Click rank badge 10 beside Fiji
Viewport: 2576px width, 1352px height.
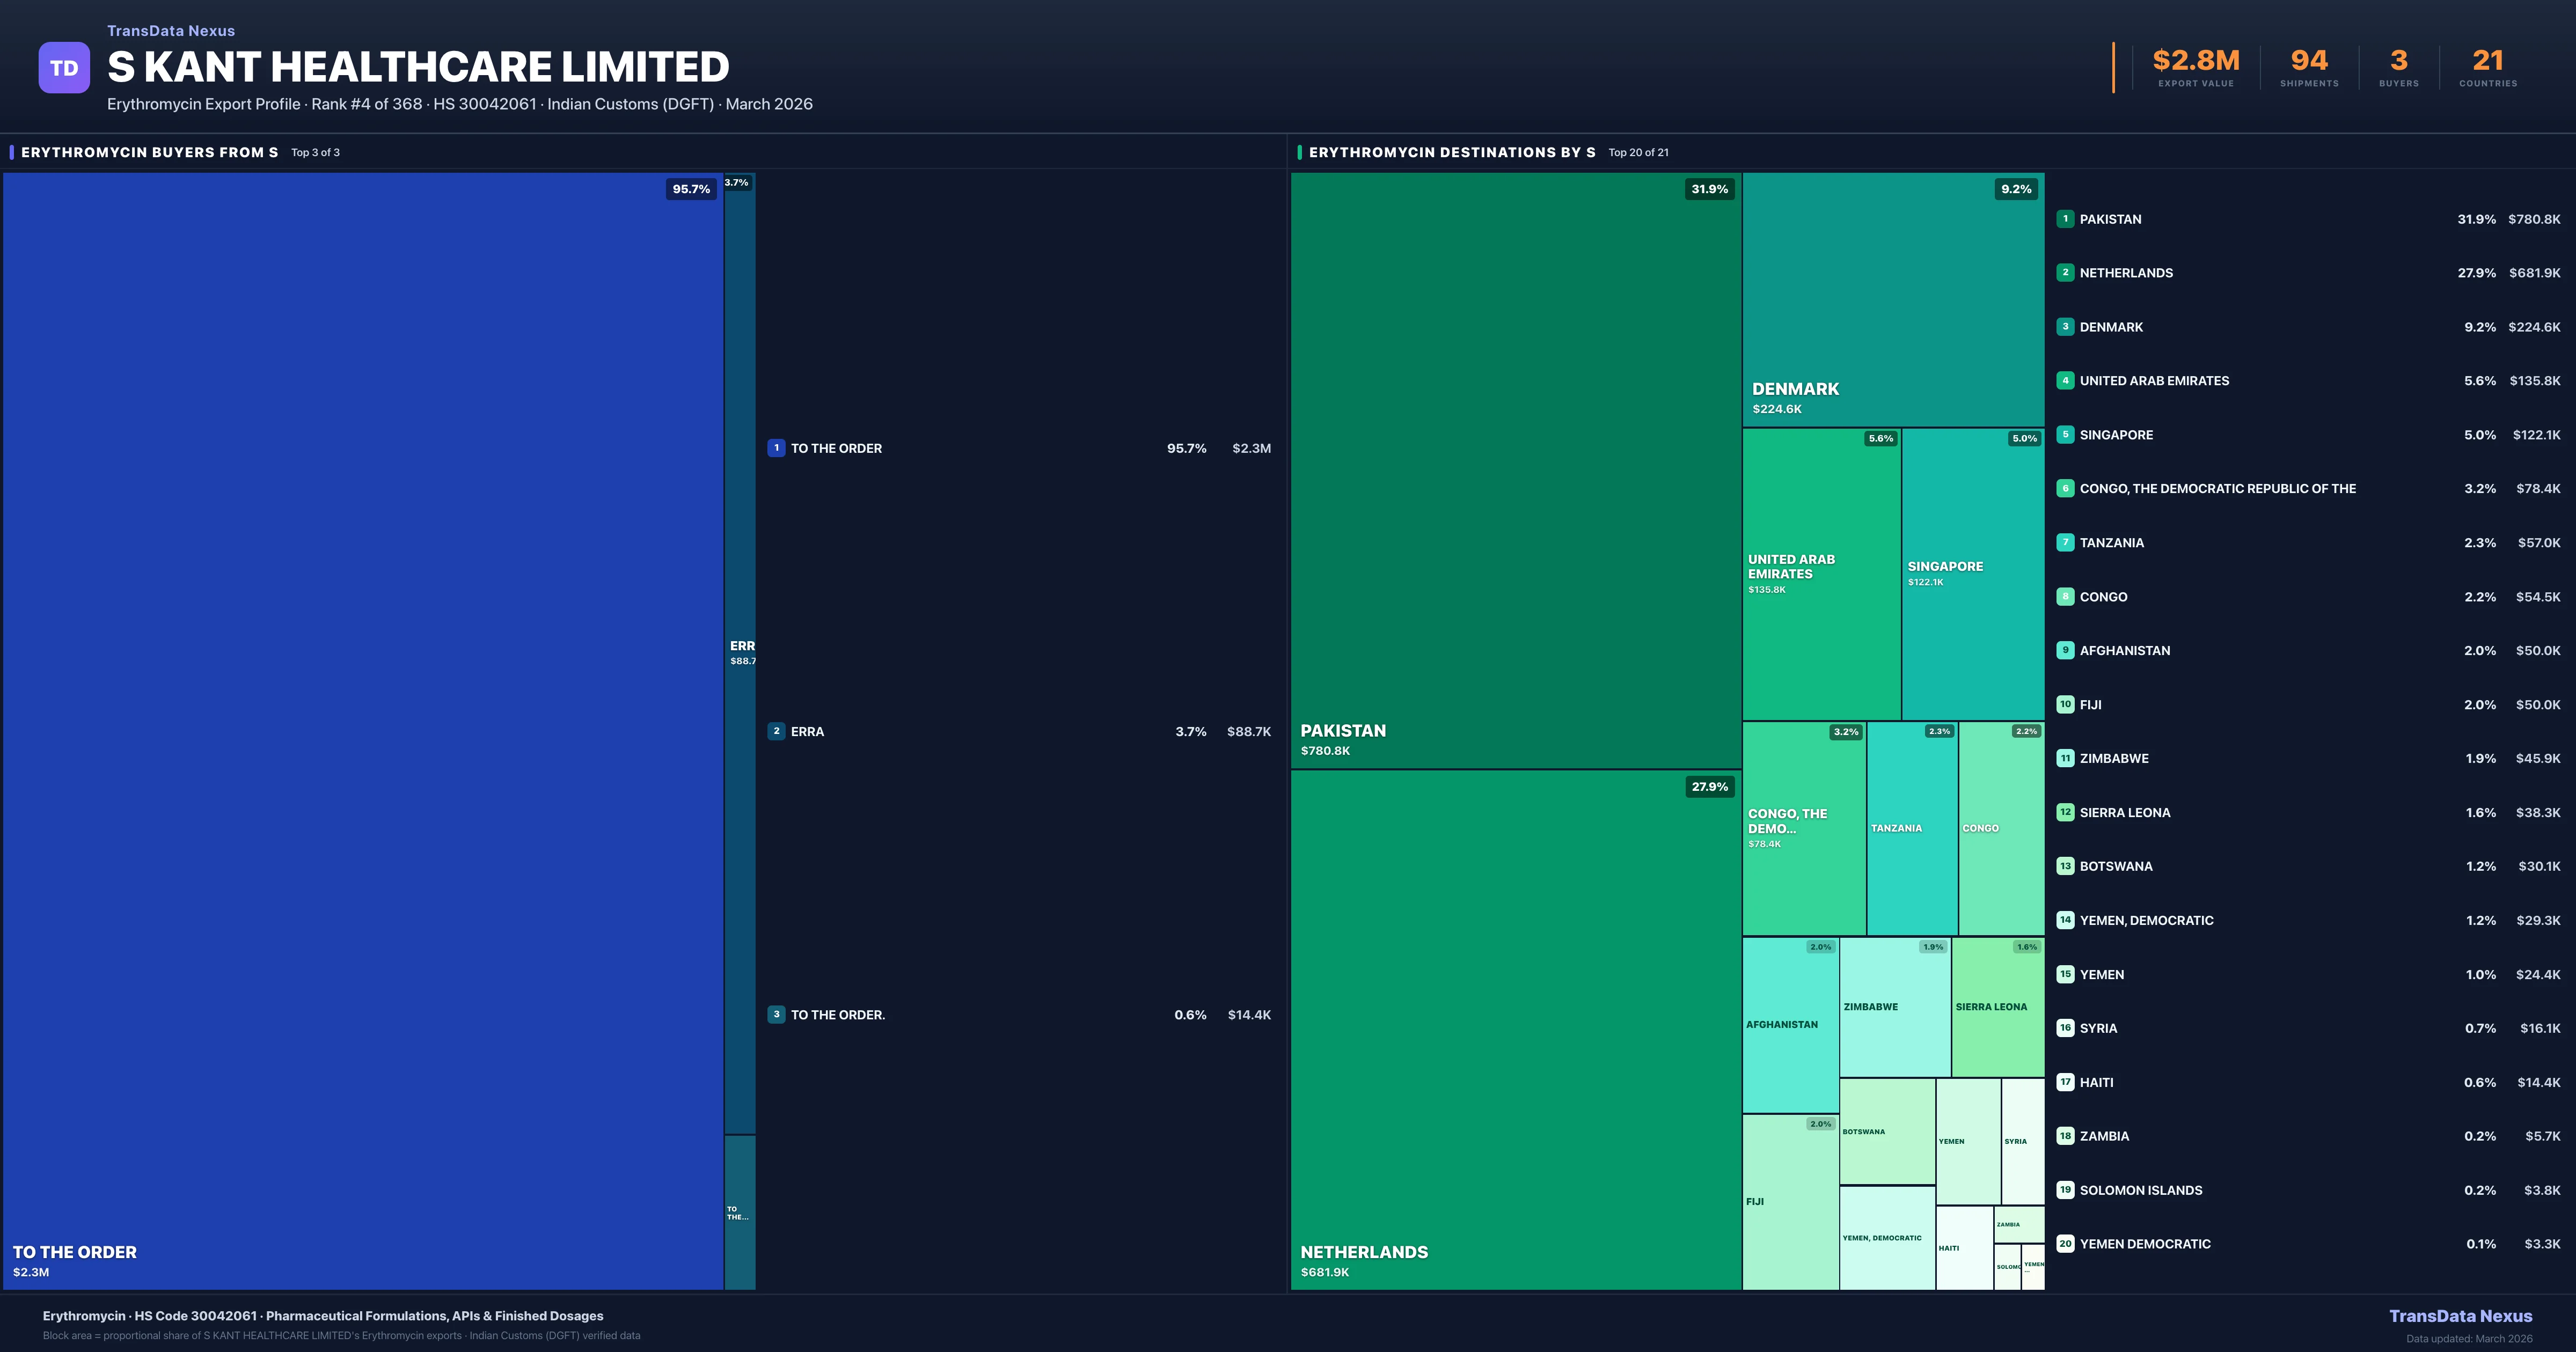(x=2065, y=704)
